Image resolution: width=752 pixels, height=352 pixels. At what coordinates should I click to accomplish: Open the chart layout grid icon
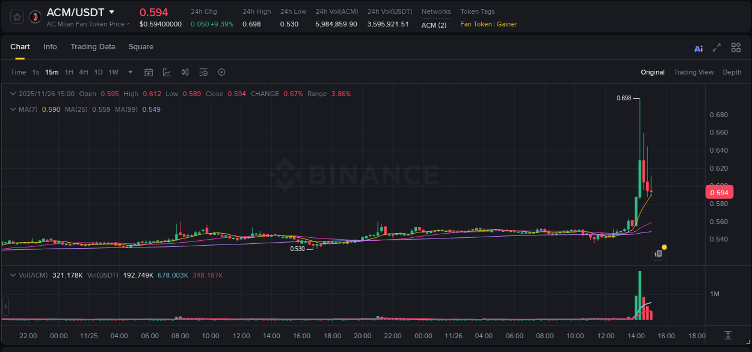pos(736,47)
